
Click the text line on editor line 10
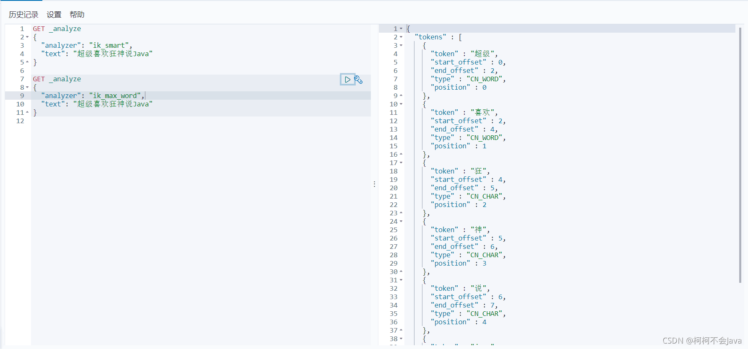point(97,104)
